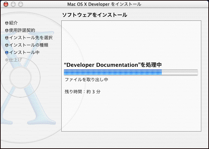Click the greyed minimize window button
The image size is (209, 149).
pos(13,4)
